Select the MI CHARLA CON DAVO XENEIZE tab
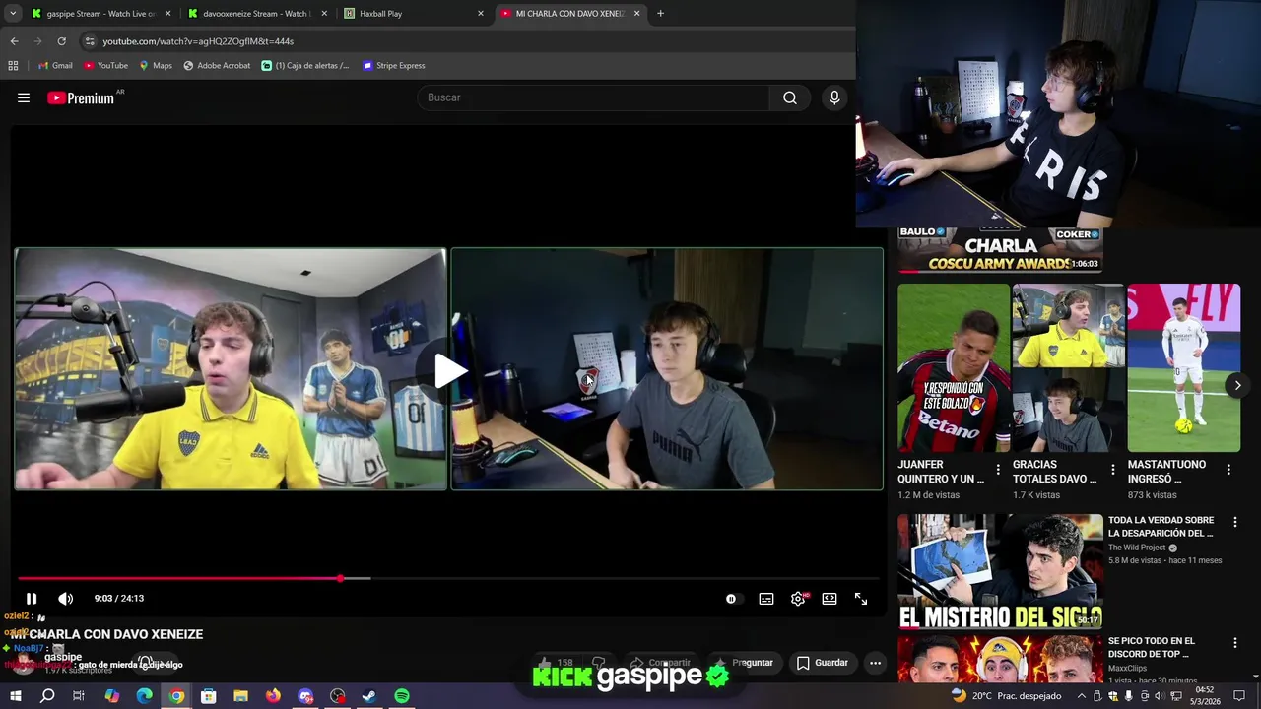 (x=569, y=14)
